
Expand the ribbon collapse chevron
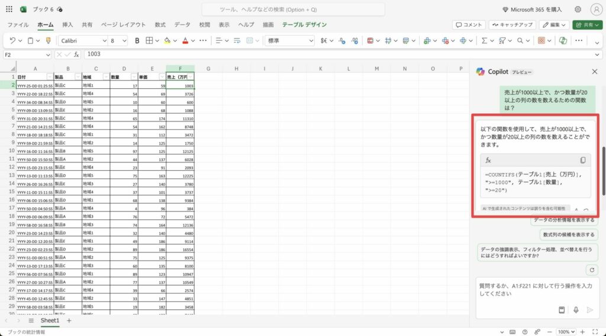(x=597, y=43)
